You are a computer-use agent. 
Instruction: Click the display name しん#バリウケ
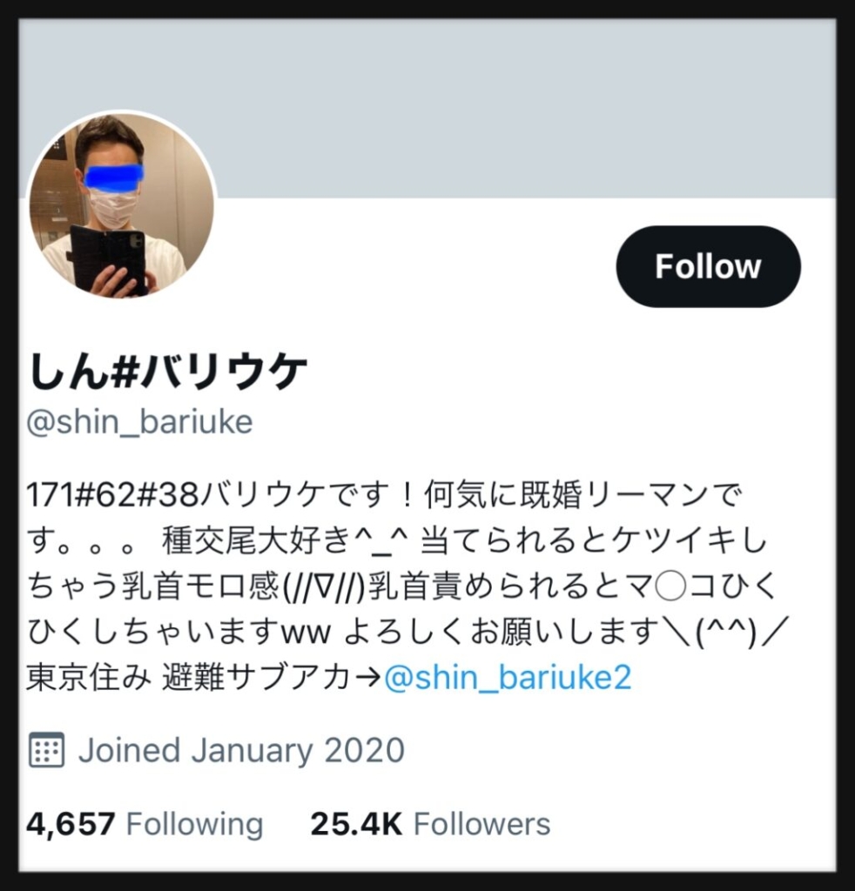[168, 372]
